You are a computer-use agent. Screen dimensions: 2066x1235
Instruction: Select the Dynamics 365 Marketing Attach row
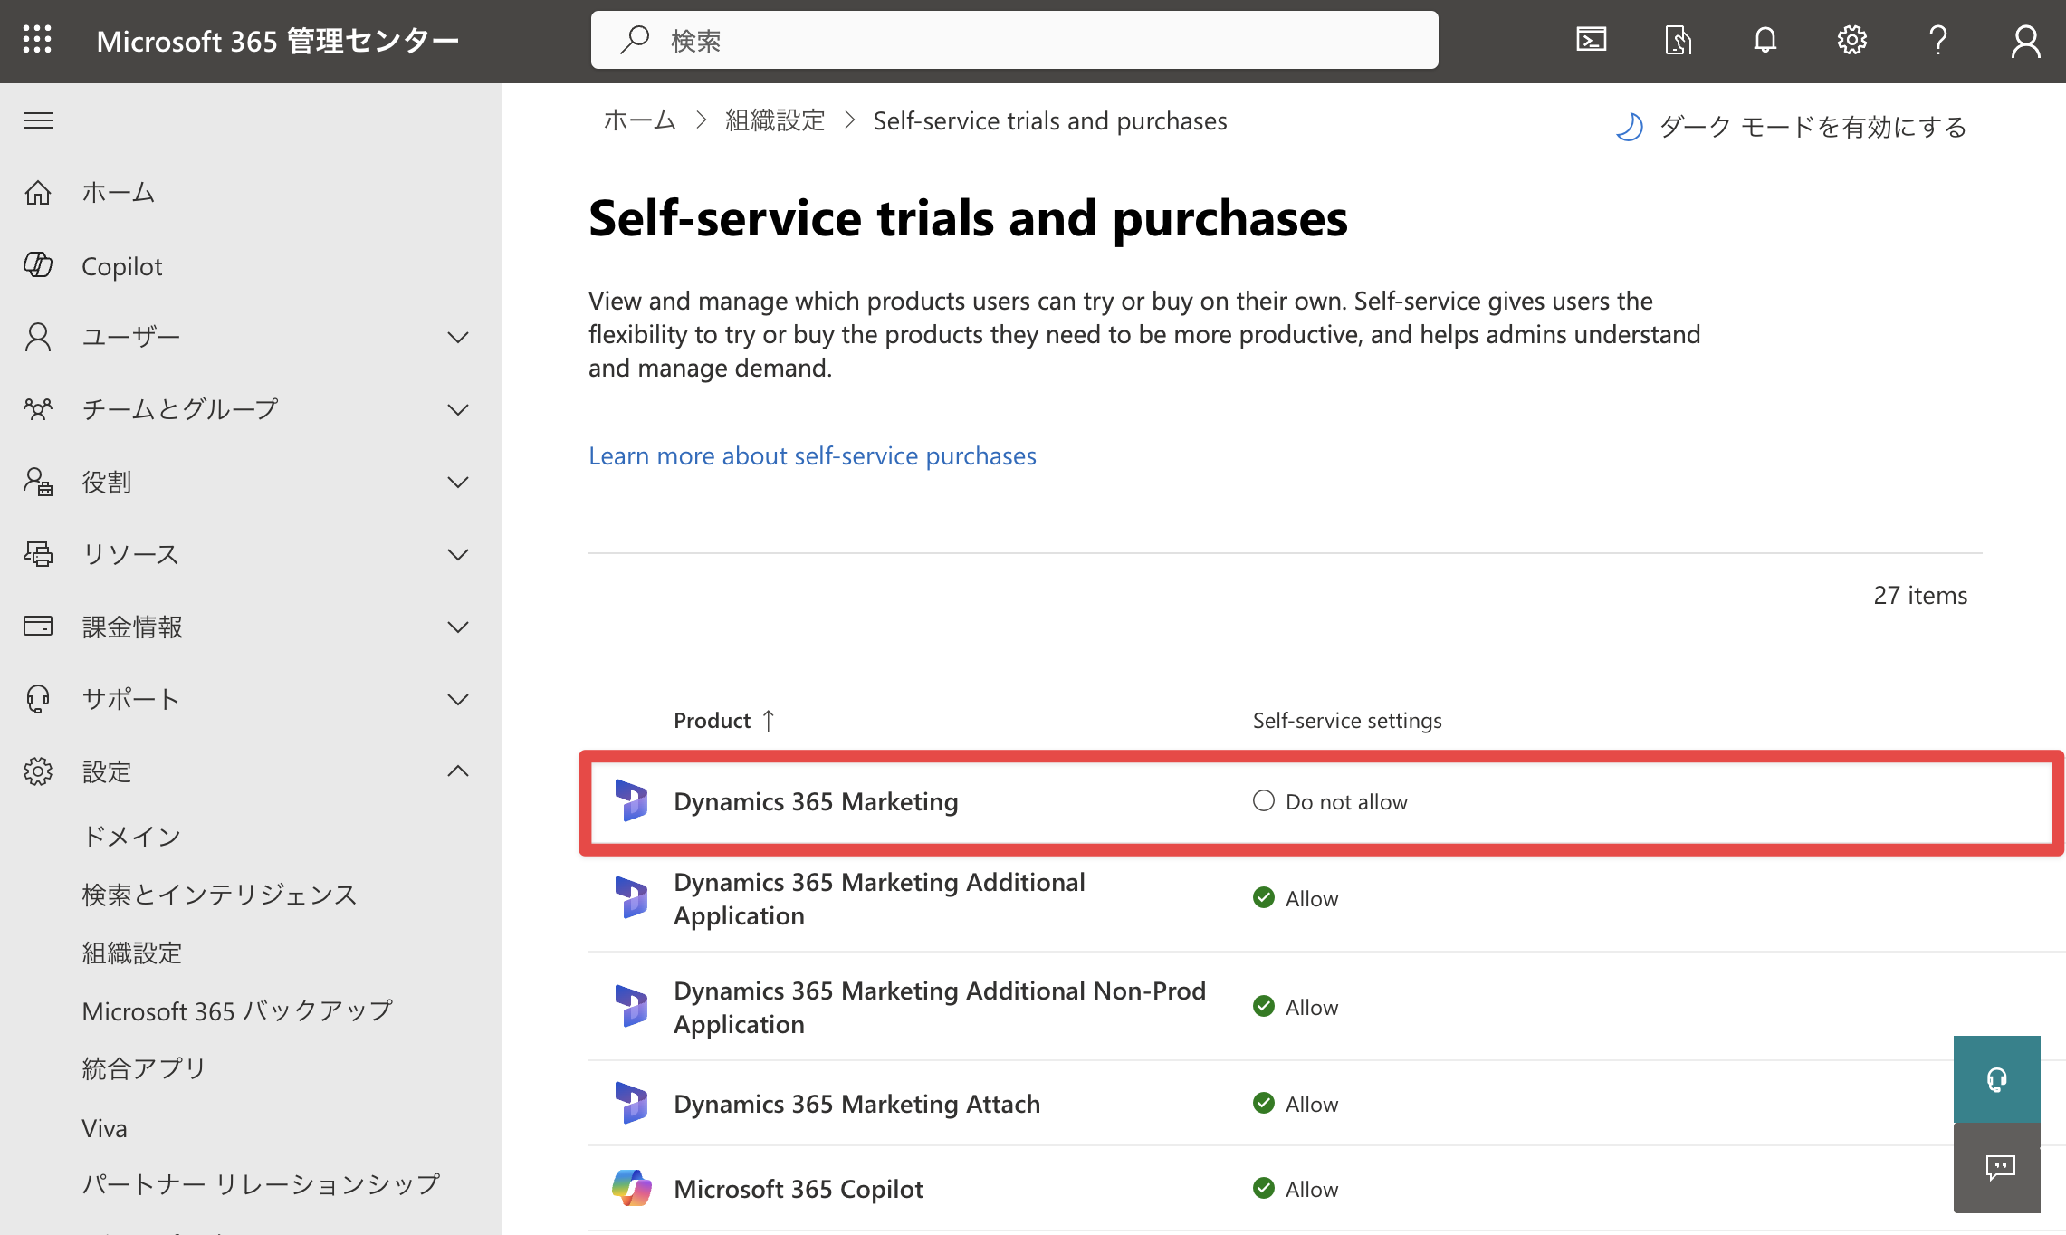(1327, 1104)
